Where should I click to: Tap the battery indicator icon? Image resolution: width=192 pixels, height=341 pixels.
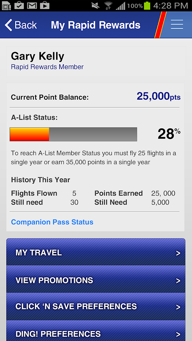(147, 6)
